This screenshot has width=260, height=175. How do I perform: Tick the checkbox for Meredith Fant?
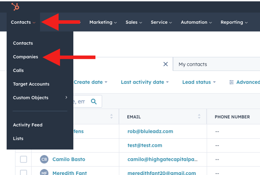tap(23, 172)
